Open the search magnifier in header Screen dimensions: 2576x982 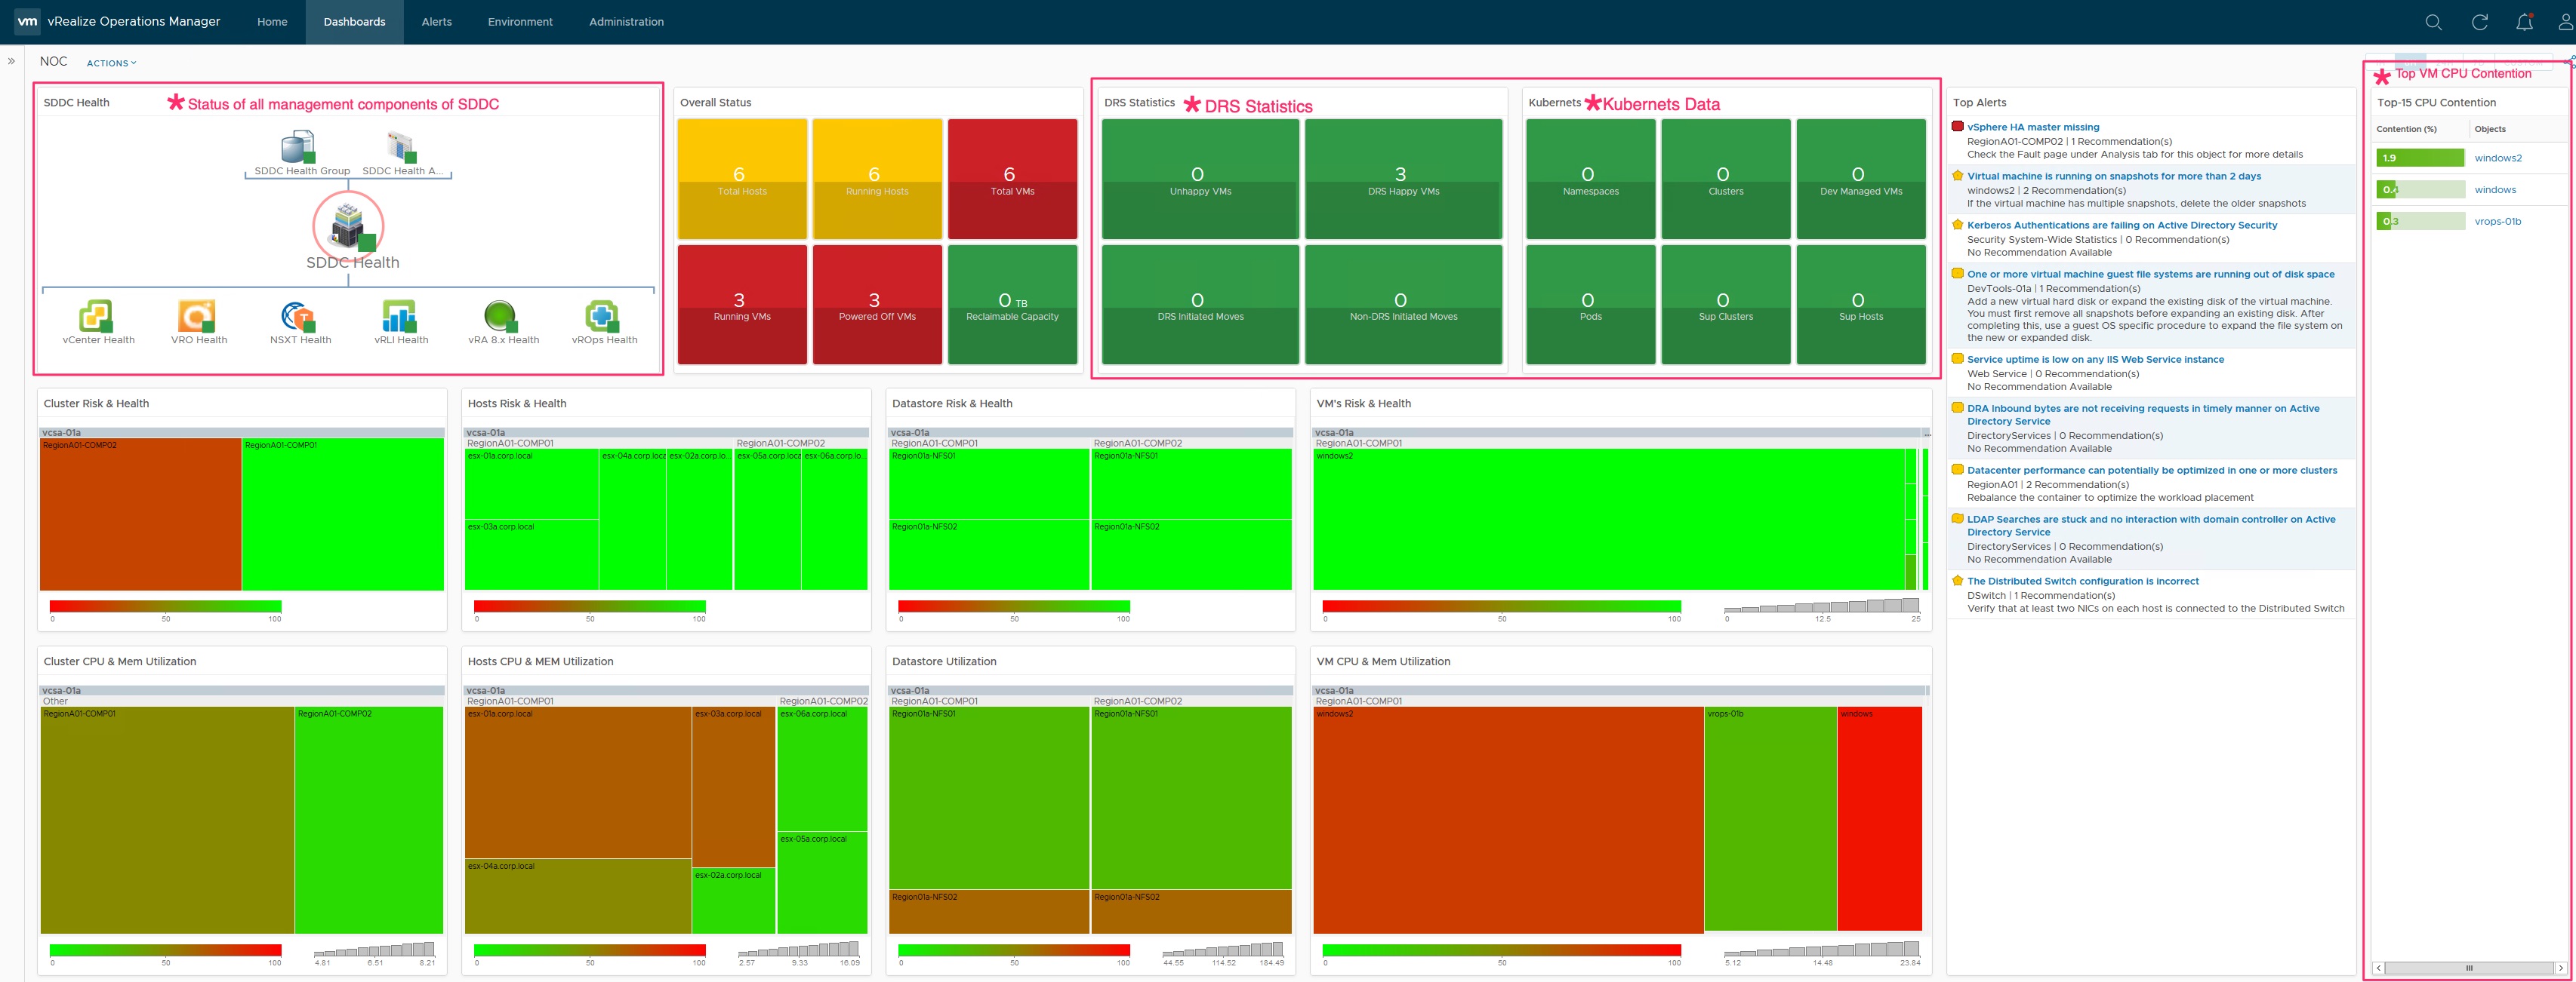coord(2433,22)
